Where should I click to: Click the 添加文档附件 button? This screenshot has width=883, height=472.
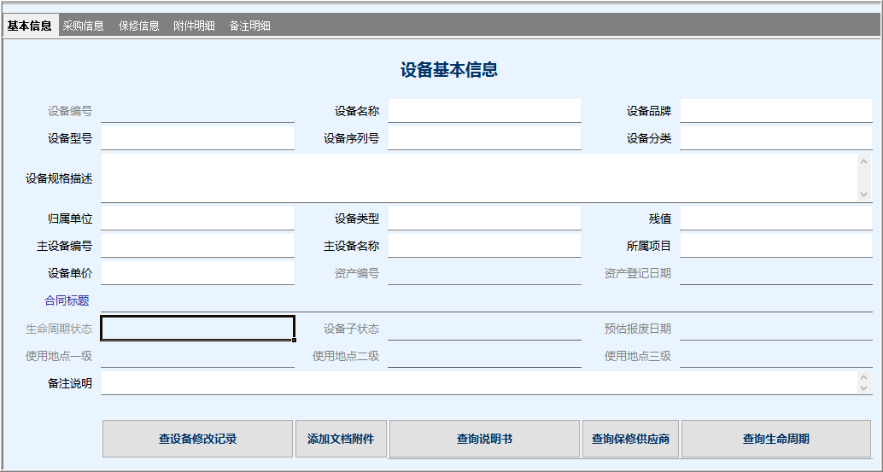pyautogui.click(x=341, y=439)
